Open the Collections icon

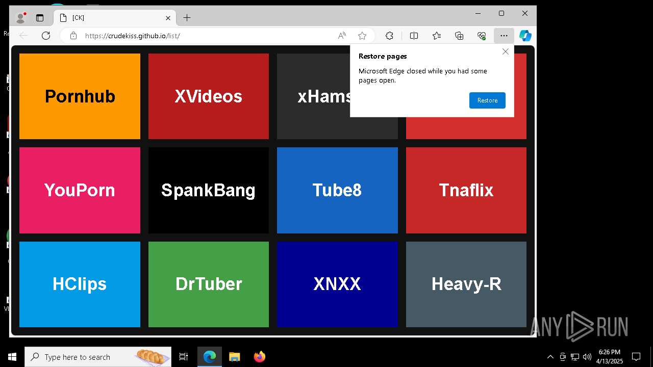pyautogui.click(x=459, y=36)
